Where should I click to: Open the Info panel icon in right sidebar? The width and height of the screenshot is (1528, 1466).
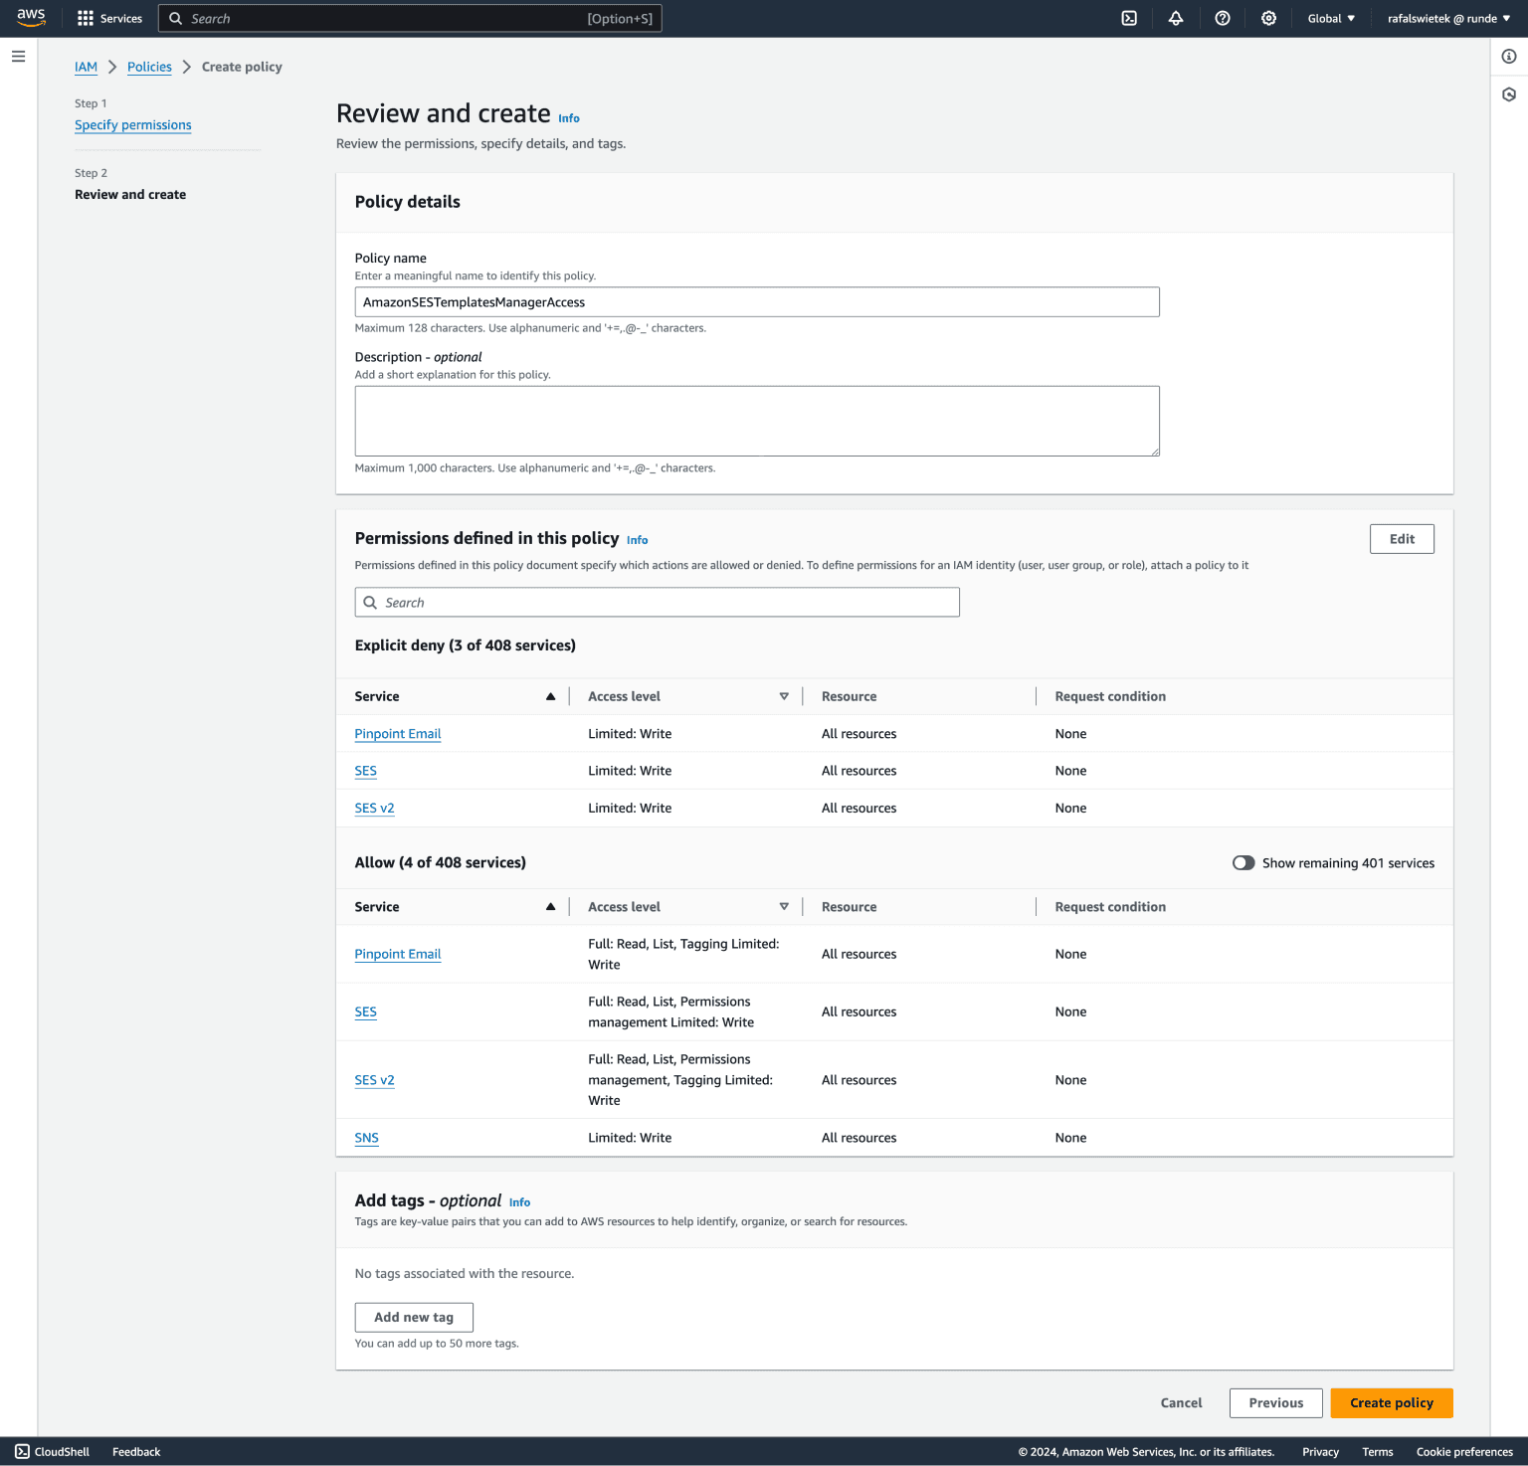(x=1506, y=56)
